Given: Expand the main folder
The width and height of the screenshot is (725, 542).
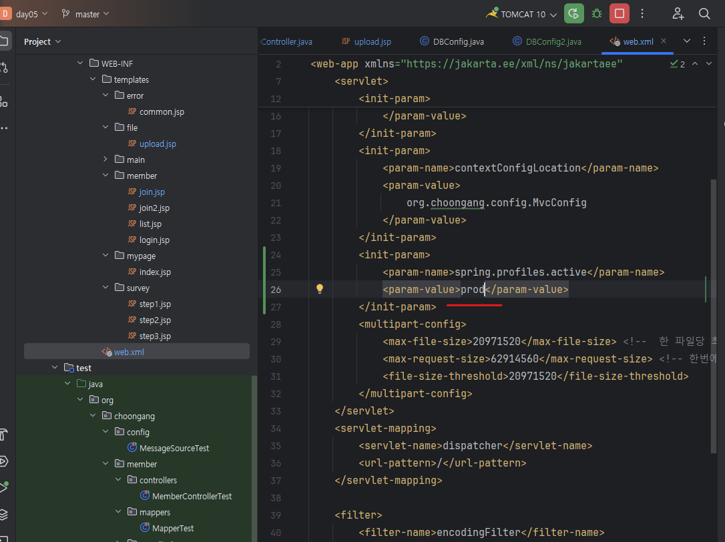Looking at the screenshot, I should coord(105,159).
